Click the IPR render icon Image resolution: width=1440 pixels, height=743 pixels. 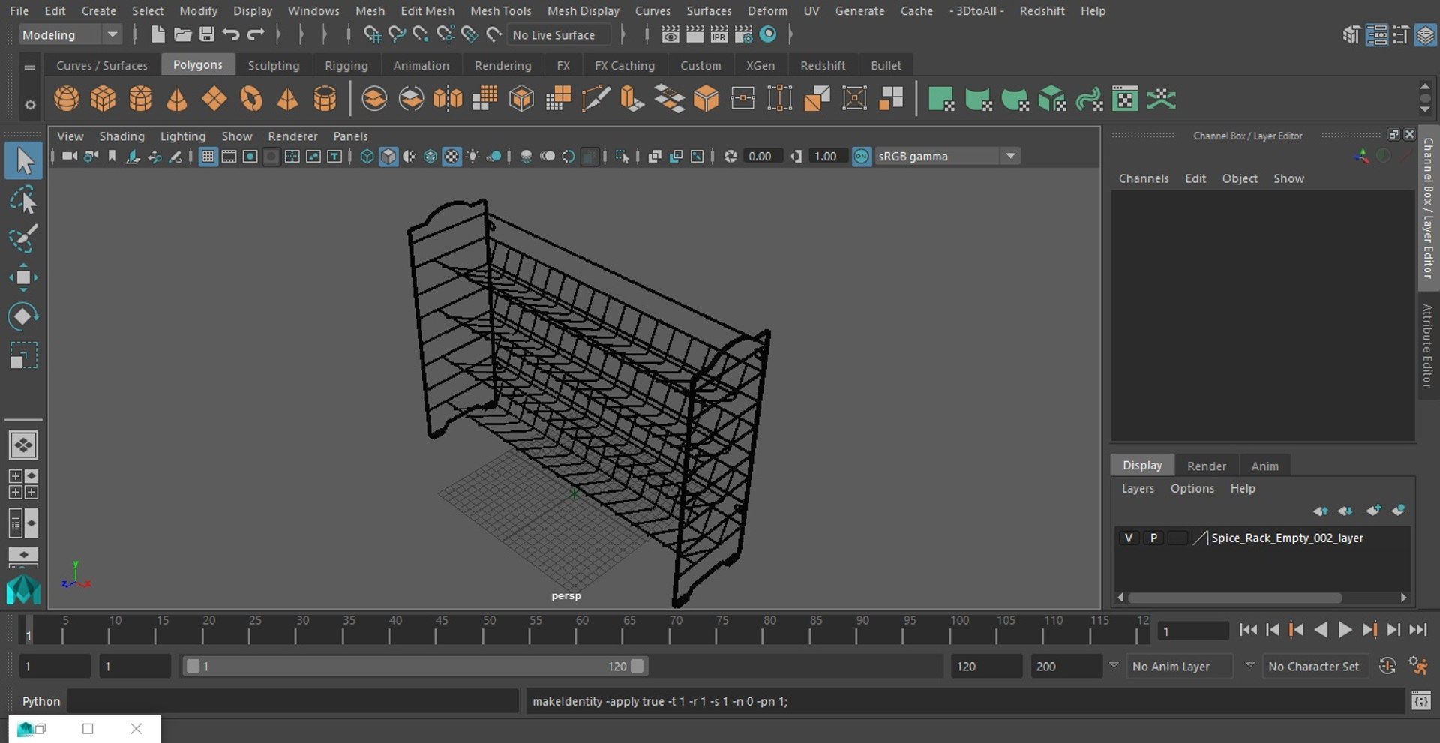(x=718, y=34)
